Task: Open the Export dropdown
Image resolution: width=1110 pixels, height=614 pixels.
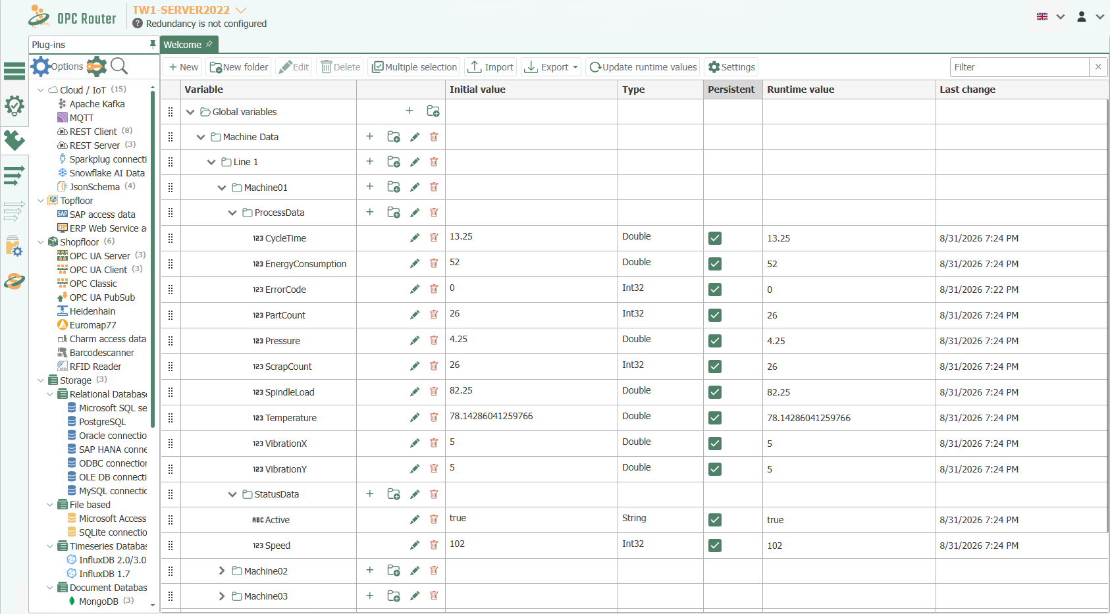Action: pyautogui.click(x=551, y=67)
